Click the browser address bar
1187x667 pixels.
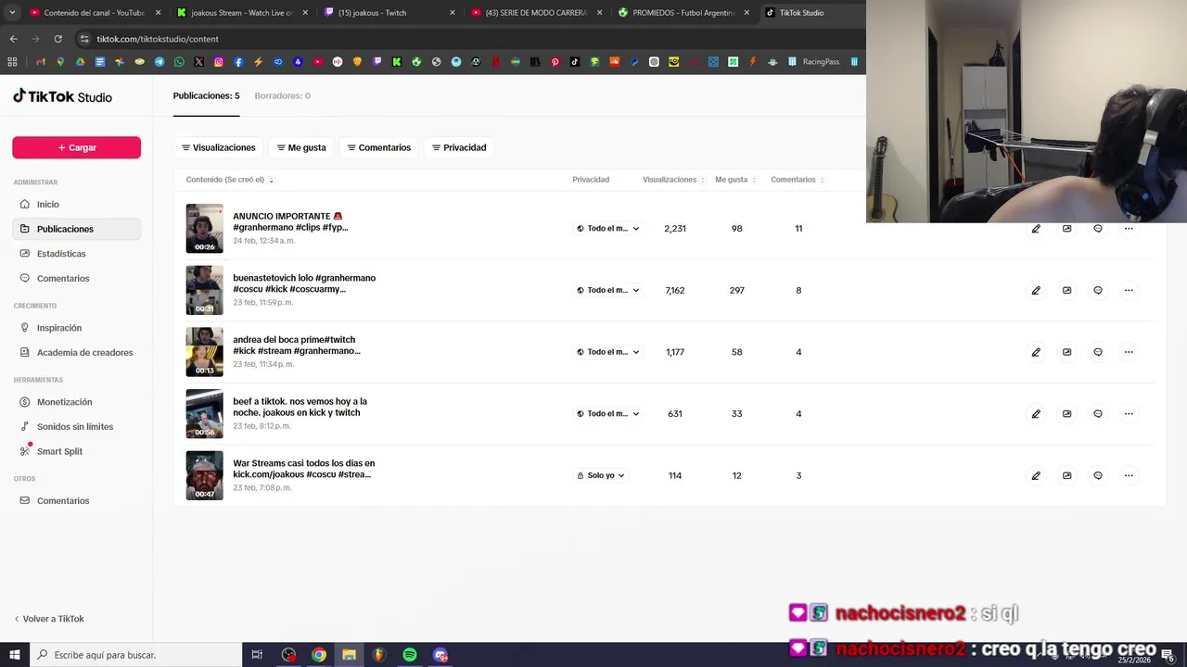tap(464, 39)
